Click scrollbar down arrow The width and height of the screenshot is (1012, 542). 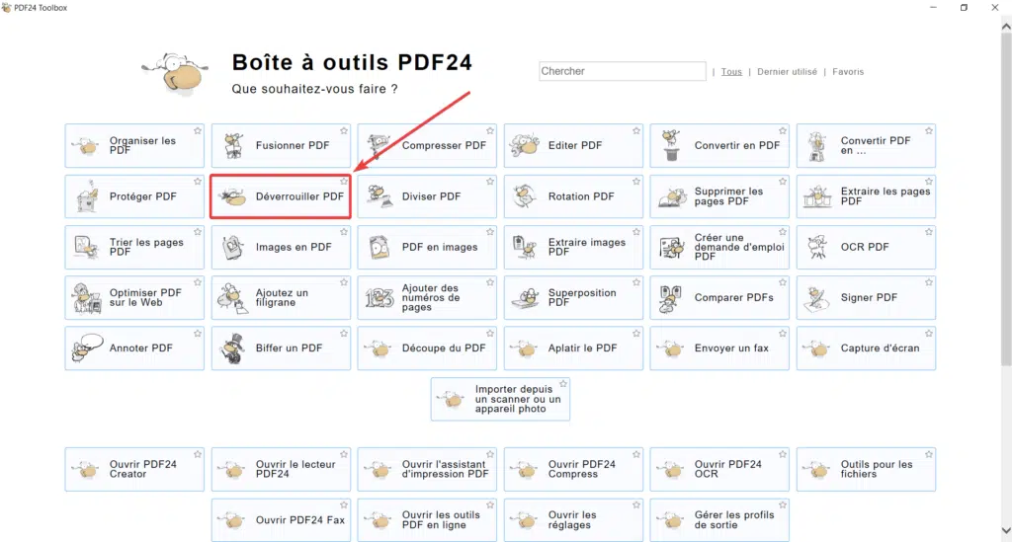(1006, 530)
